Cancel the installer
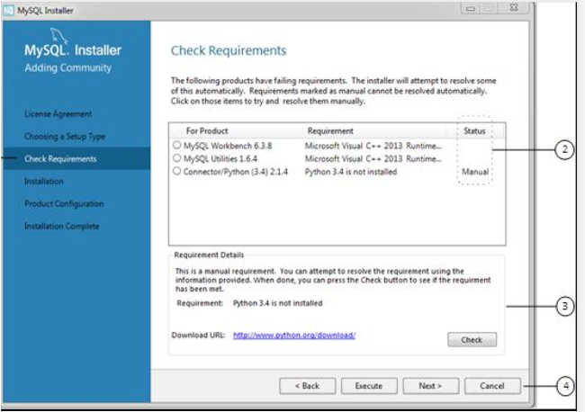This screenshot has height=412, width=585. point(492,386)
